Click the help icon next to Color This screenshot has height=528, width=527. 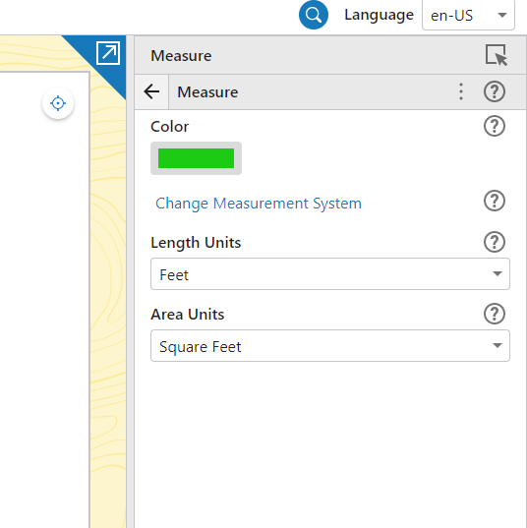[494, 126]
